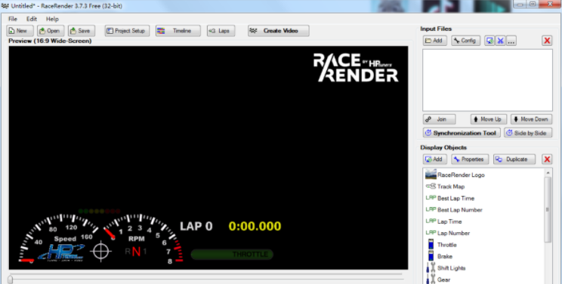
Task: Remove input file with red X
Action: [x=547, y=41]
